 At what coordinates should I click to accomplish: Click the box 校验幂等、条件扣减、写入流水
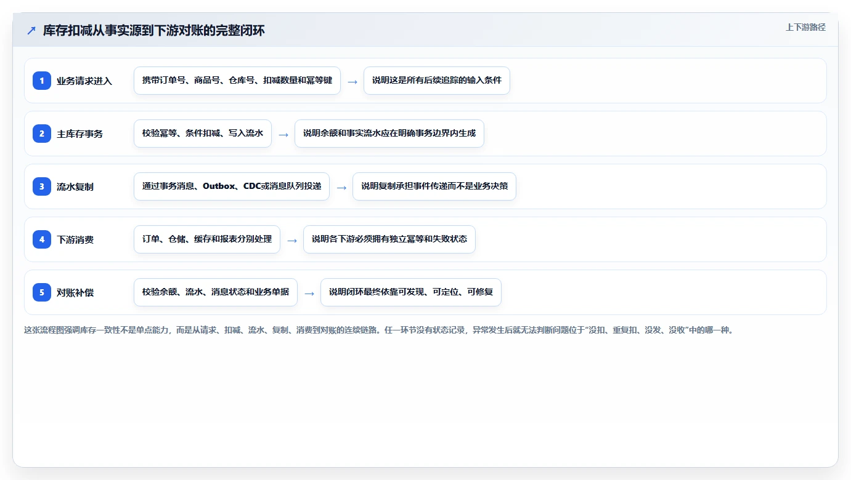pyautogui.click(x=203, y=134)
